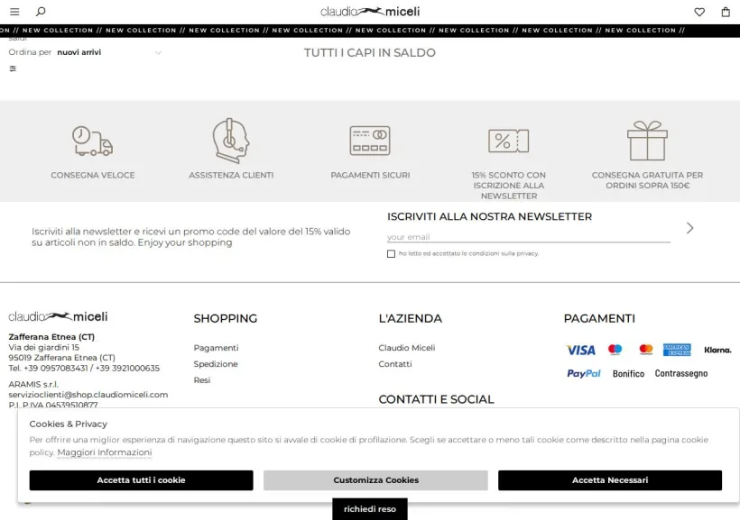Click the Claudio Miceli footer logo
The width and height of the screenshot is (740, 520).
coord(58,316)
